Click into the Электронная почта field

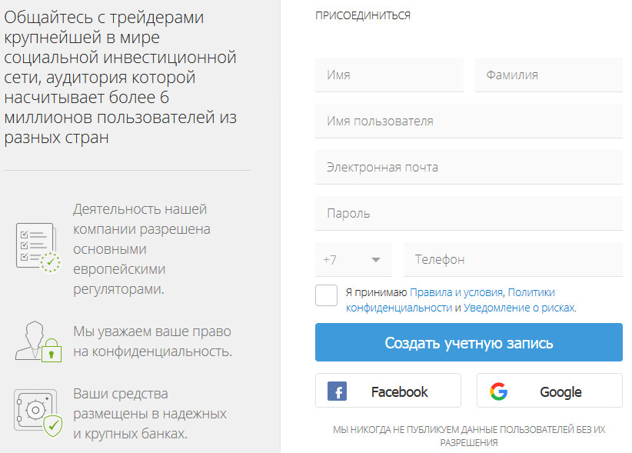pos(468,168)
